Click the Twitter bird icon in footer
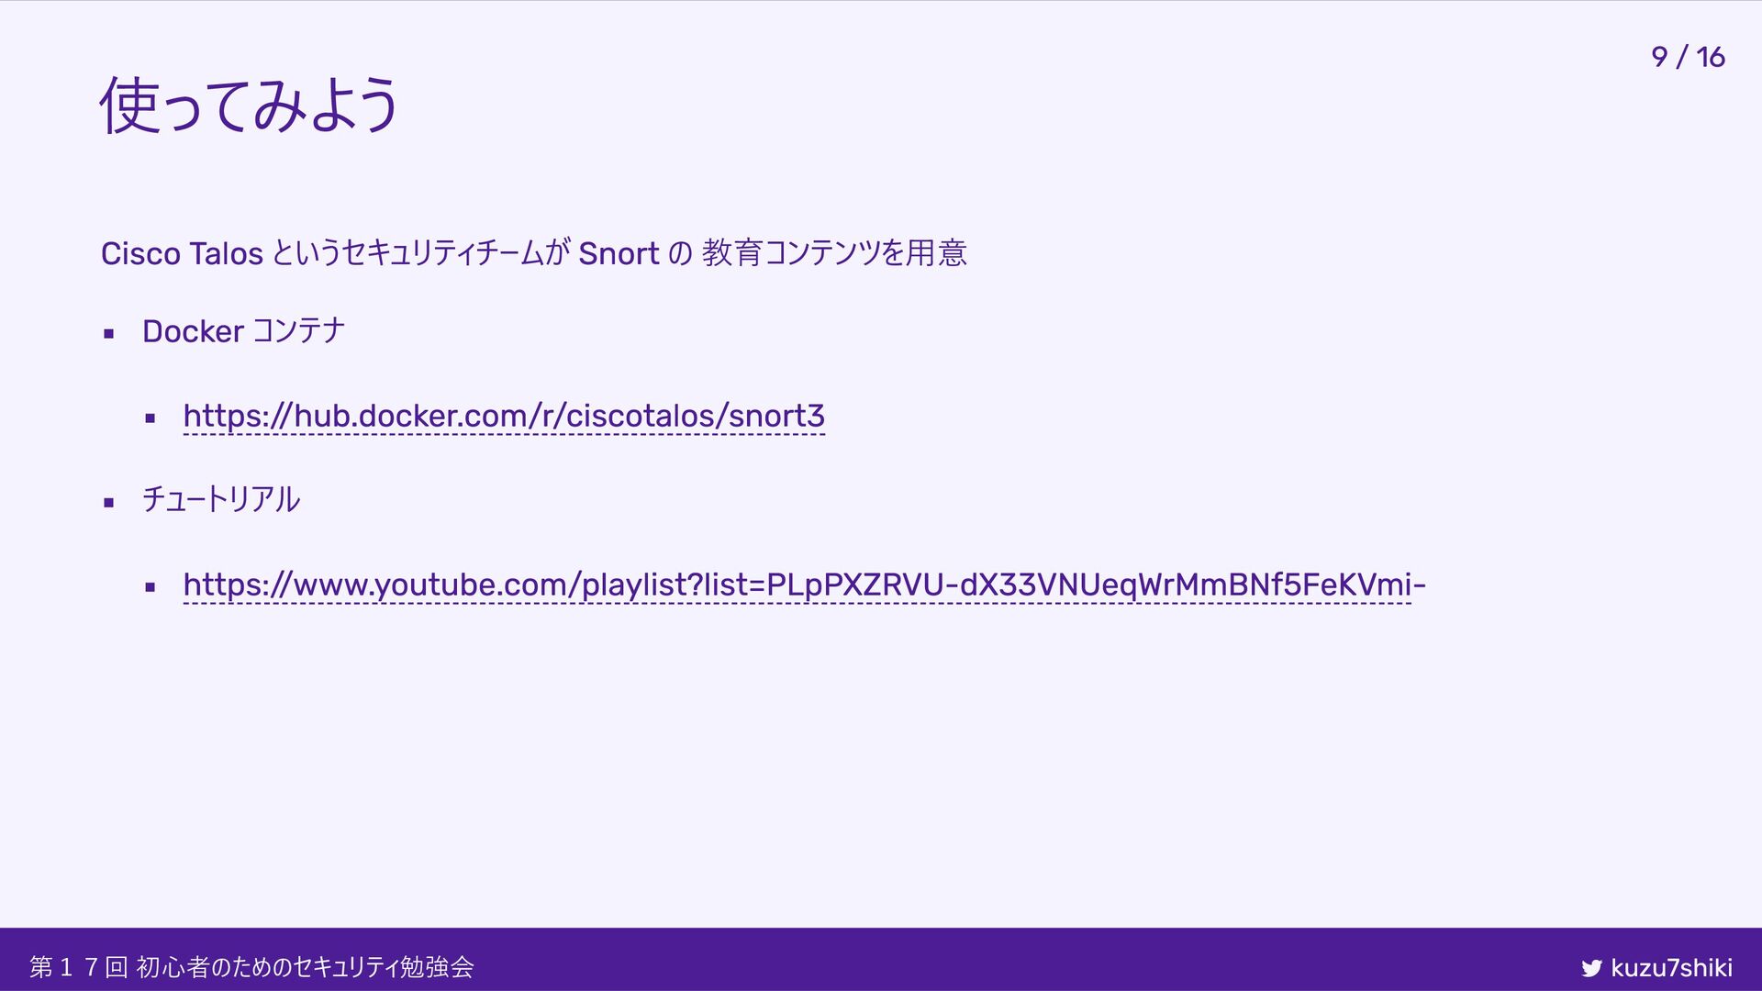 (1591, 968)
